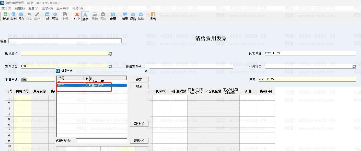Open lookup for 购货单位 field
Screen dimensions: 361x151
[110, 53]
